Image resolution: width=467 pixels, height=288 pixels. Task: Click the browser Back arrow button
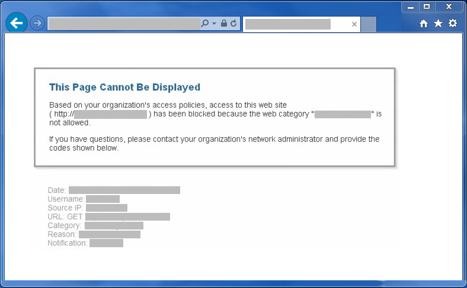(17, 23)
